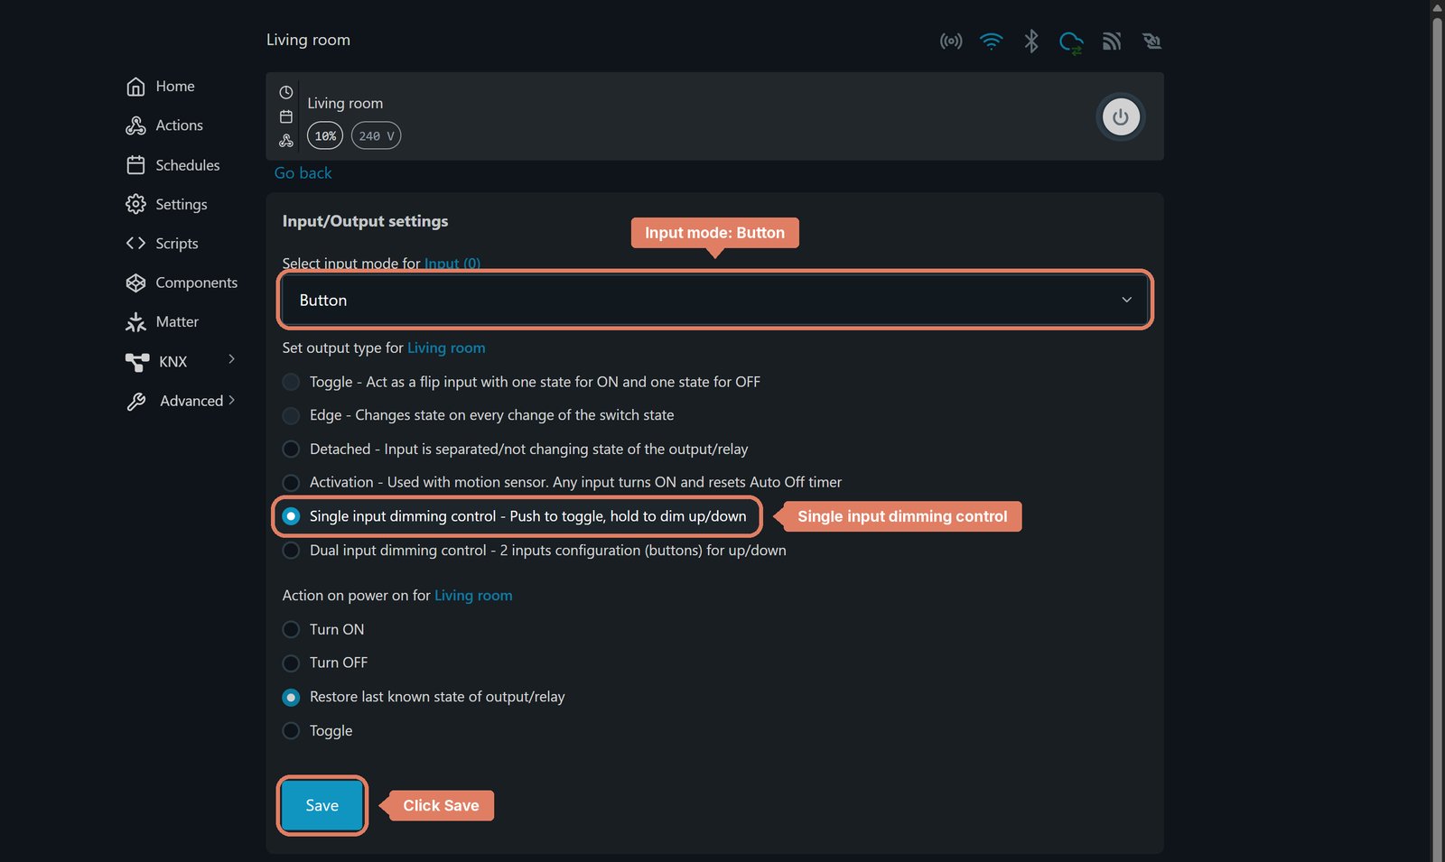
Task: Expand the KNX submenu chevron
Action: click(231, 359)
